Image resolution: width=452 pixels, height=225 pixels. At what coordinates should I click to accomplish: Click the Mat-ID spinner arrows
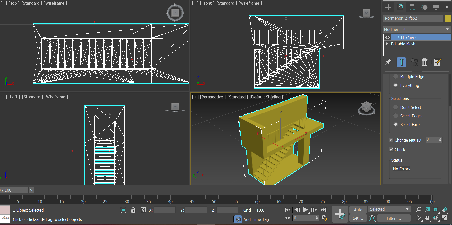pos(440,140)
